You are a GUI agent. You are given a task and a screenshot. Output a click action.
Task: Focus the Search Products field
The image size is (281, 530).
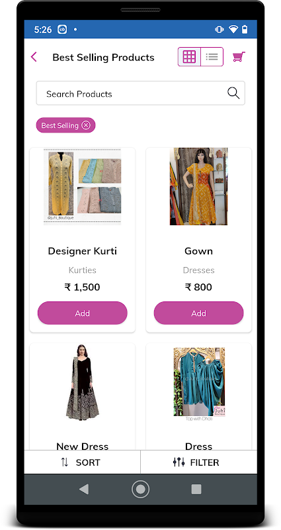pos(140,93)
